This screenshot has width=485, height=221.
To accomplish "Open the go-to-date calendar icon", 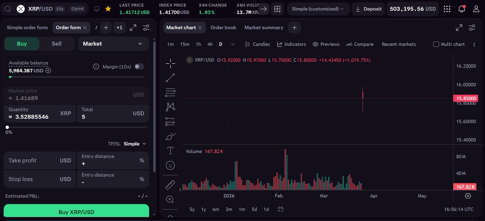I will [x=280, y=209].
